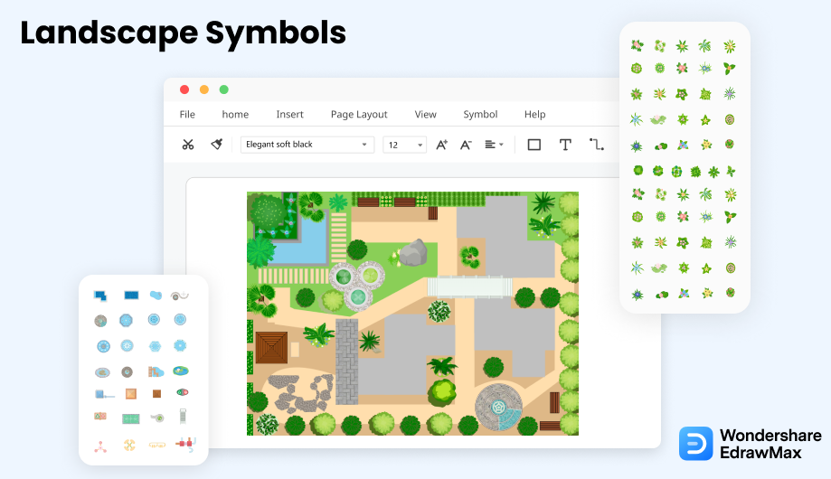831x479 pixels.
Task: Open the Insert menu
Action: tap(290, 115)
